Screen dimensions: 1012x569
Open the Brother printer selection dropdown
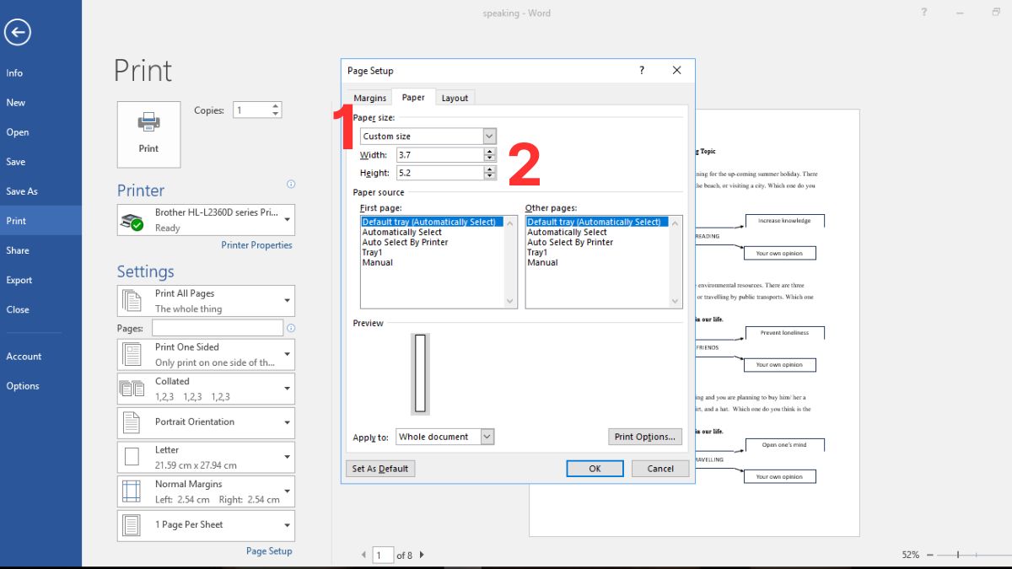click(288, 220)
